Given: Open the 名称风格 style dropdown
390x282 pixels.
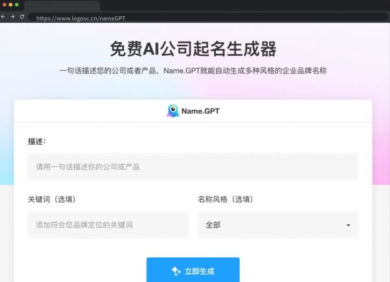Looking at the screenshot, I should 278,225.
